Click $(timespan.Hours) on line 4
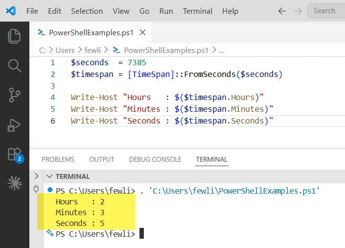The width and height of the screenshot is (345, 248). click(x=217, y=98)
